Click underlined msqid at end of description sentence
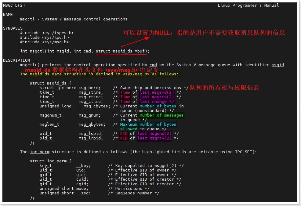Image resolution: width=301 pixels, height=206 pixels. [x=277, y=65]
